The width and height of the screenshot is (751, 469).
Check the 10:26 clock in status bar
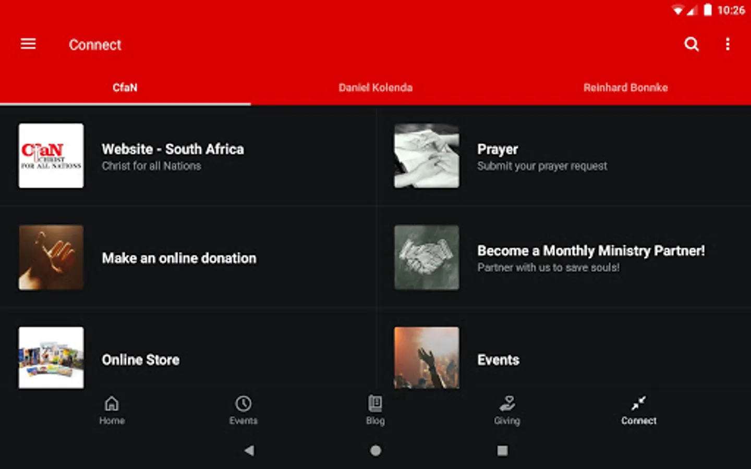pyautogui.click(x=731, y=10)
